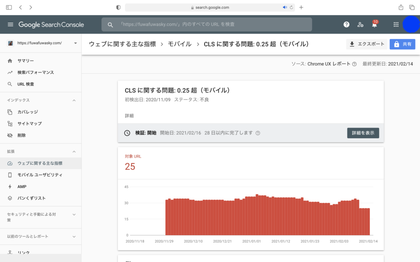This screenshot has height=262, width=420.
Task: Open the property selector fuwafuwasky.com dropdown
Action: [42, 43]
